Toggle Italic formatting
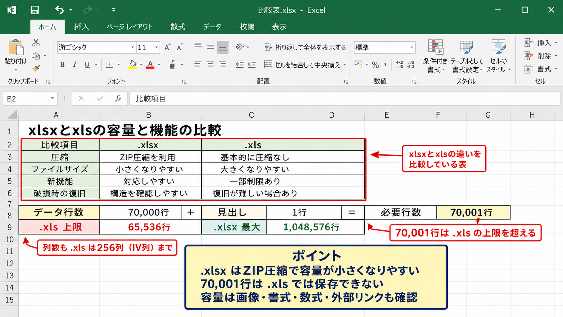 pyautogui.click(x=75, y=64)
